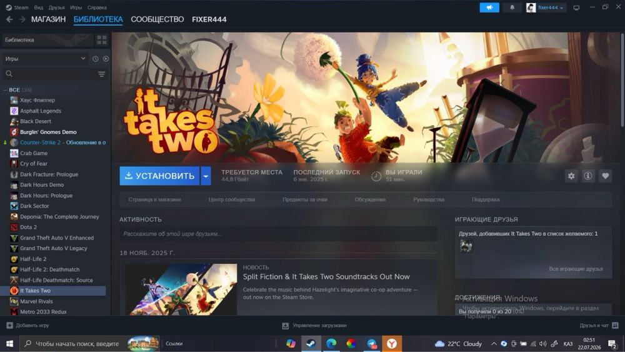Click the Windows taskbar search box
This screenshot has width=625, height=352.
(89, 343)
